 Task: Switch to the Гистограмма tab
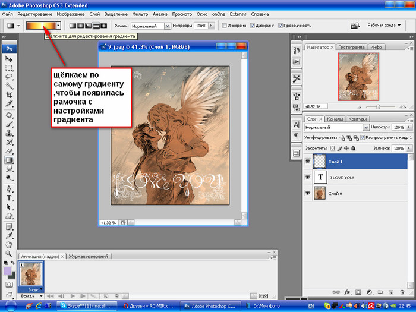351,47
